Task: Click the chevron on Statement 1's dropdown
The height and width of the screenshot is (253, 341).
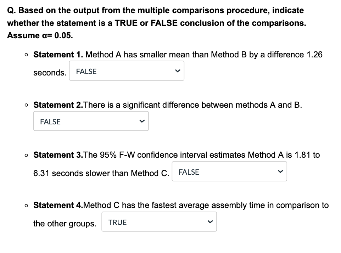Action: 177,71
